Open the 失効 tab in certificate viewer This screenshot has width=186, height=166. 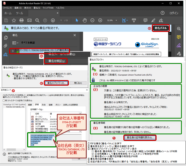tap(44, 105)
